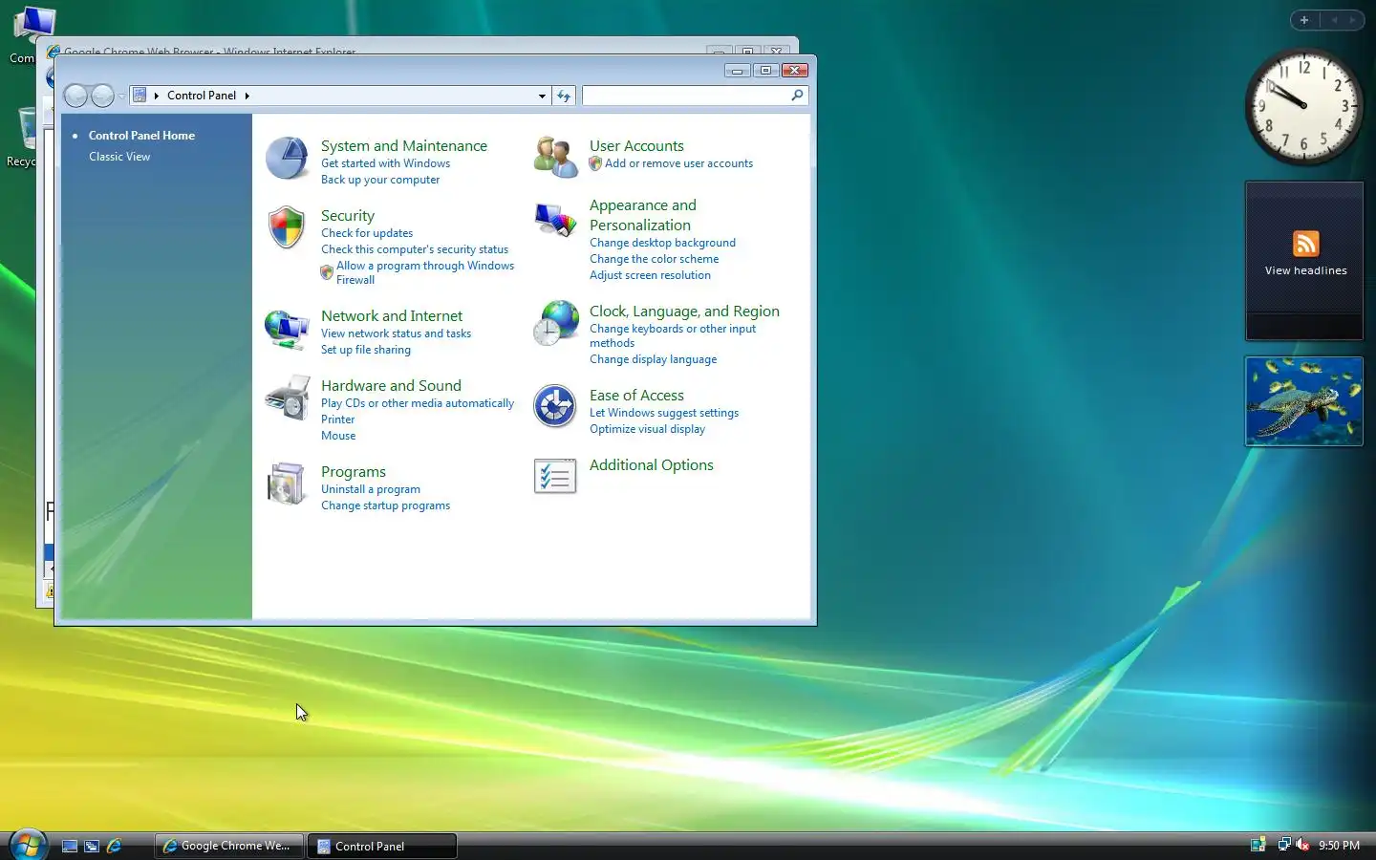Click Back up your computer link
1376x860 pixels.
[x=380, y=180]
